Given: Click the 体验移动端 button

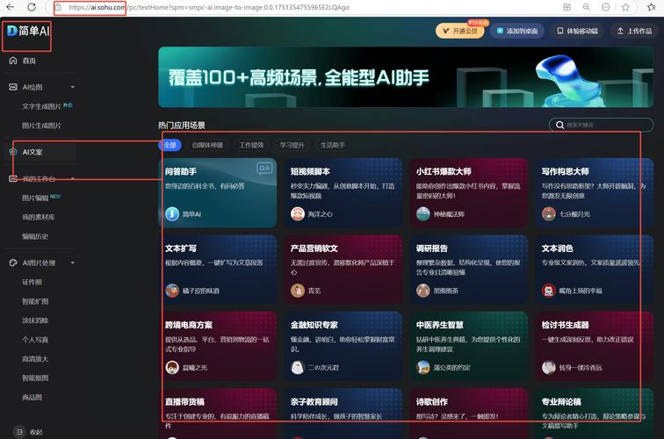Looking at the screenshot, I should point(577,31).
